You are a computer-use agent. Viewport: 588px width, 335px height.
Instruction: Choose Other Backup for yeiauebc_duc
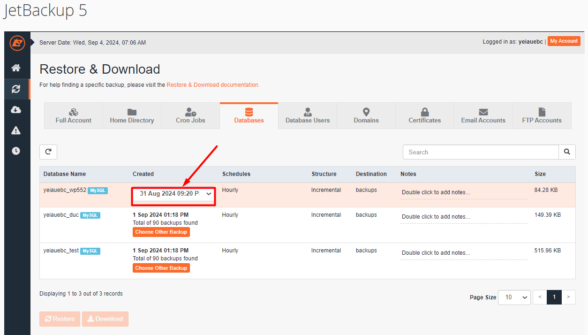click(x=161, y=232)
